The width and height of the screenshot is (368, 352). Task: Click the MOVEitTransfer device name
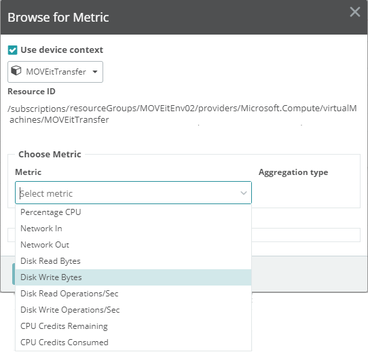[56, 72]
